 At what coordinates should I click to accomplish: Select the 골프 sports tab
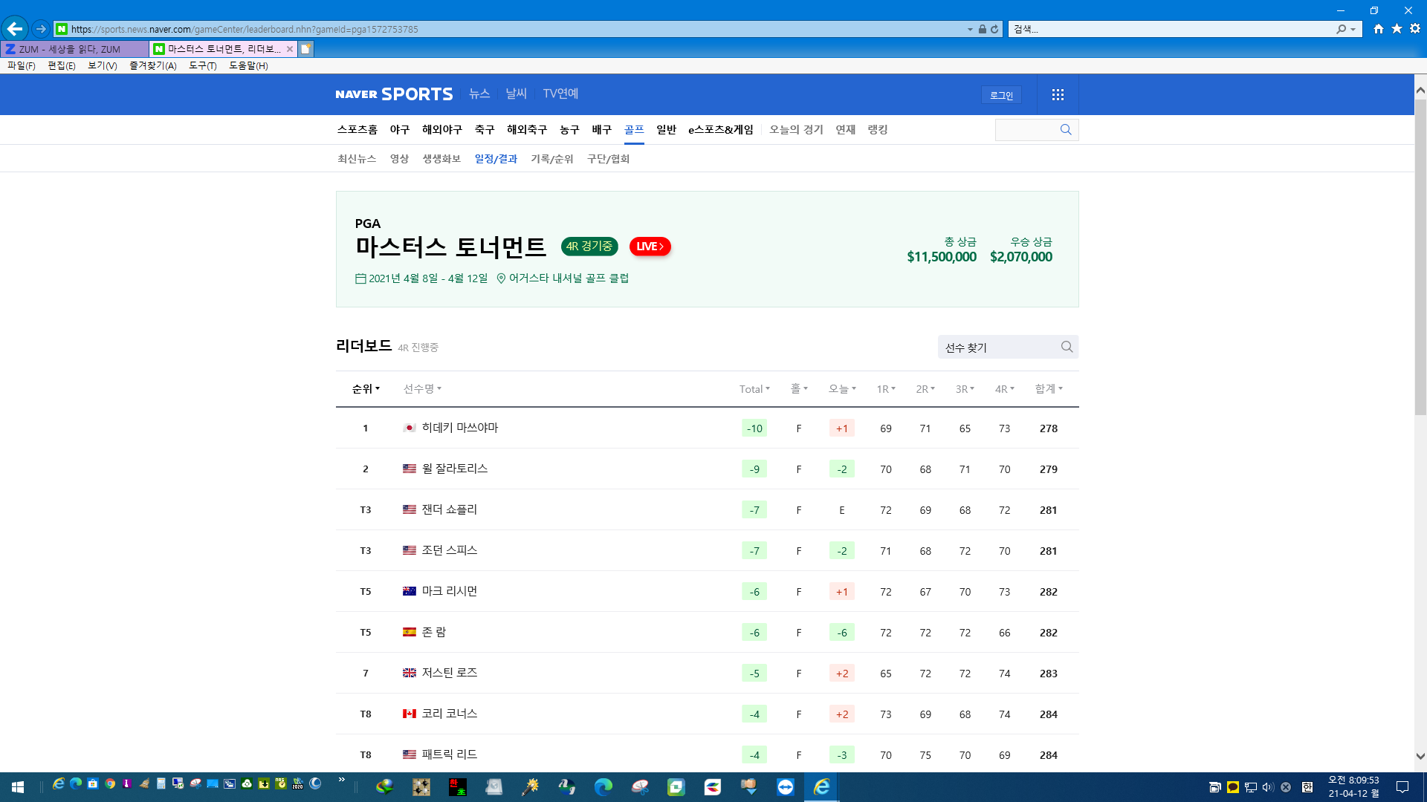pyautogui.click(x=634, y=129)
